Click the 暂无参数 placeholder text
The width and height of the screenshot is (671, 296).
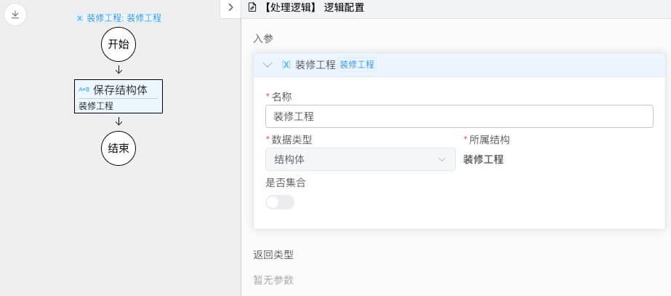click(x=273, y=280)
